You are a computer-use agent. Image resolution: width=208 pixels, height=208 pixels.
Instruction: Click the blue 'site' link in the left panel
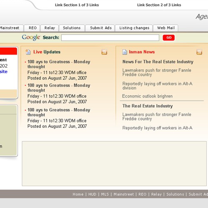point(4,72)
